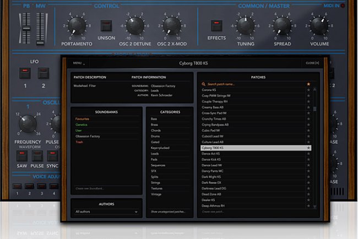Toggle LFO button 2
Image resolution: width=358 pixels, height=239 pixels.
44,73
